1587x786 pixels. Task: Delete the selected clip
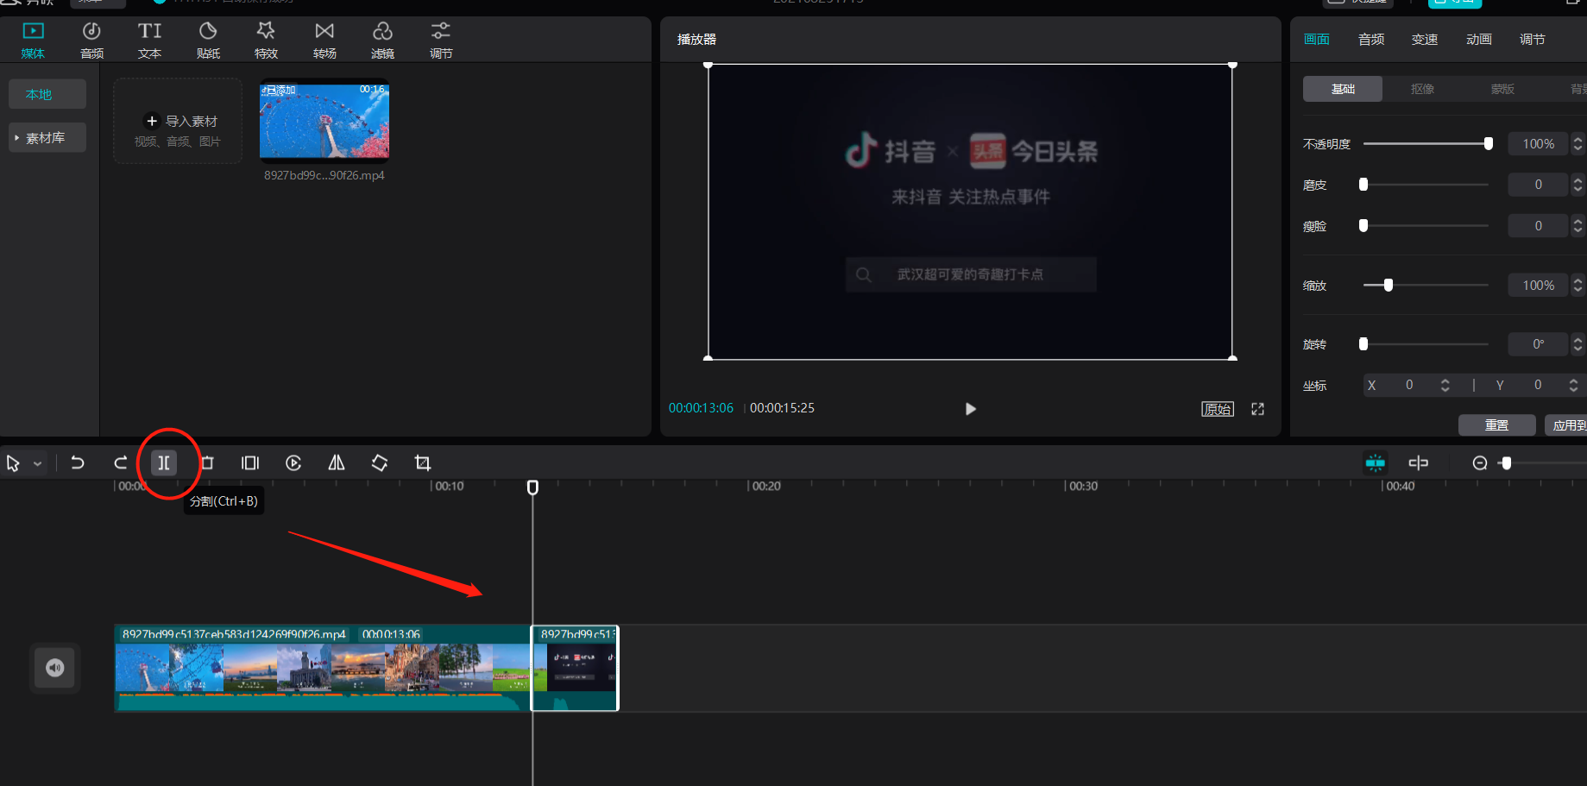[207, 463]
